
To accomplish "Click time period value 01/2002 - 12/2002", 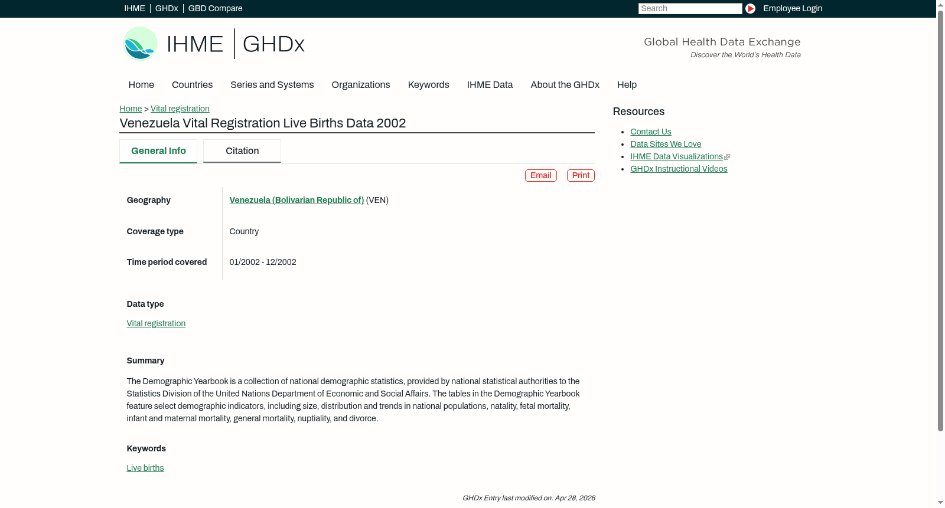I will pos(263,263).
